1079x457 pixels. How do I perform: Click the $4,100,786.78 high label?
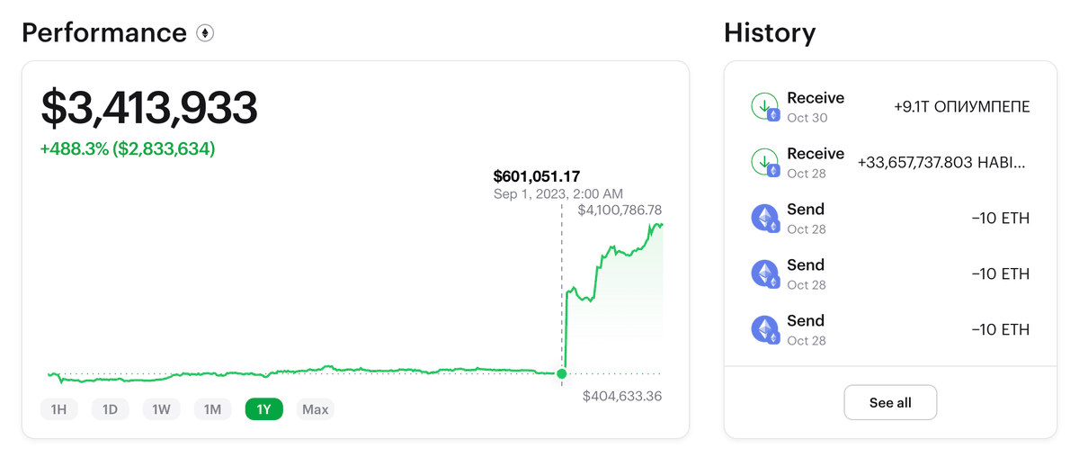(620, 211)
